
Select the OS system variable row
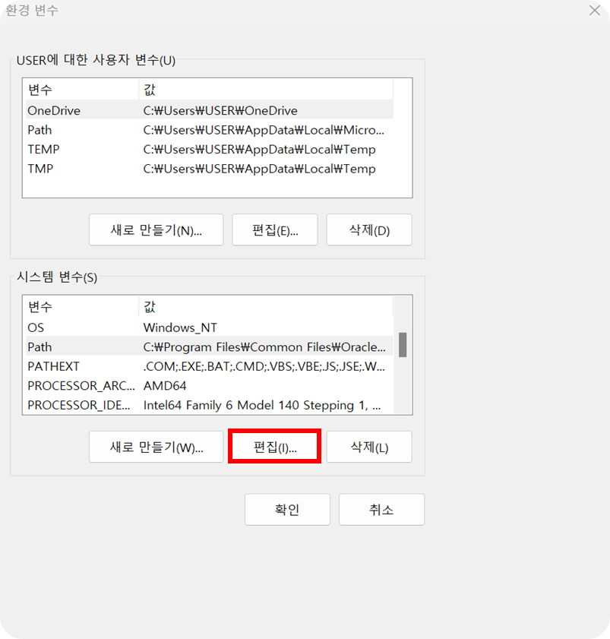click(x=210, y=327)
